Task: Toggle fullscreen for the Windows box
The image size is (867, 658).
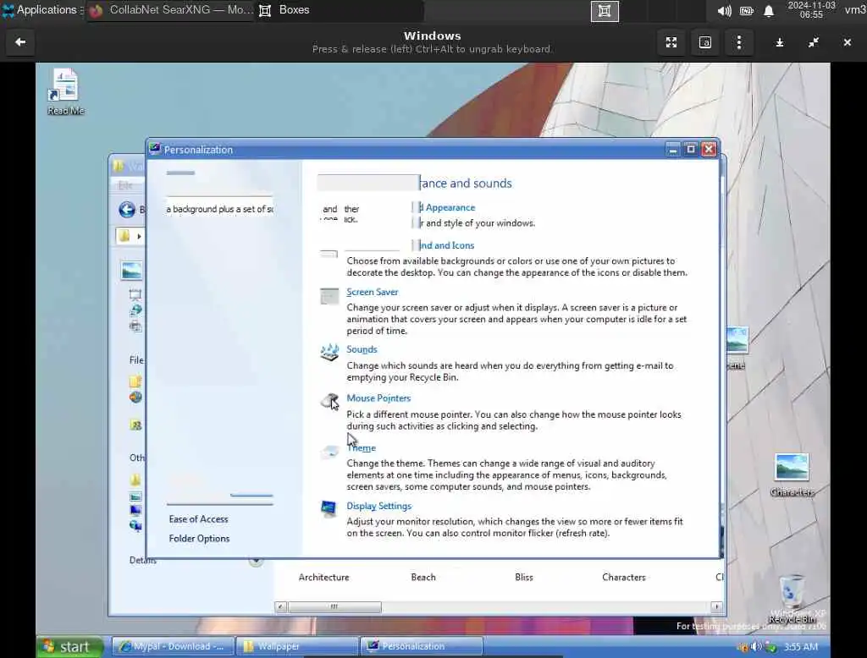Action: (x=671, y=42)
